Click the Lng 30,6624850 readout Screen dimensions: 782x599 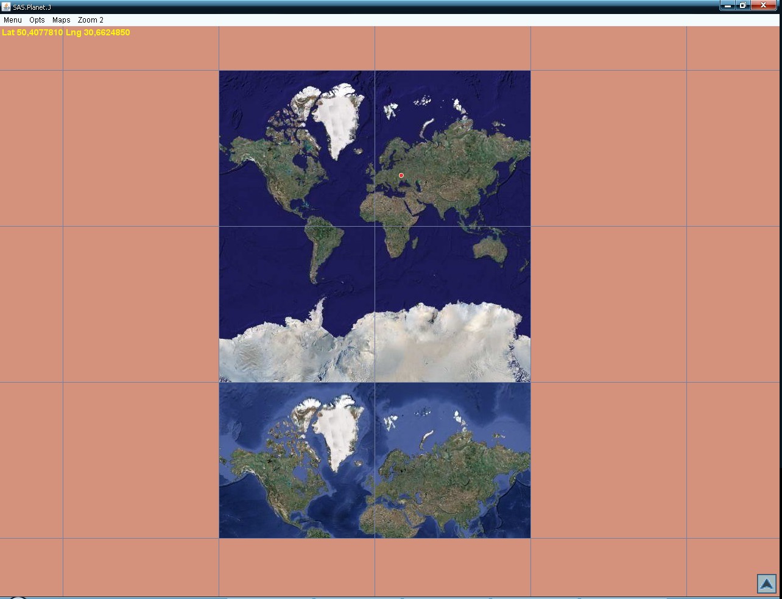98,32
